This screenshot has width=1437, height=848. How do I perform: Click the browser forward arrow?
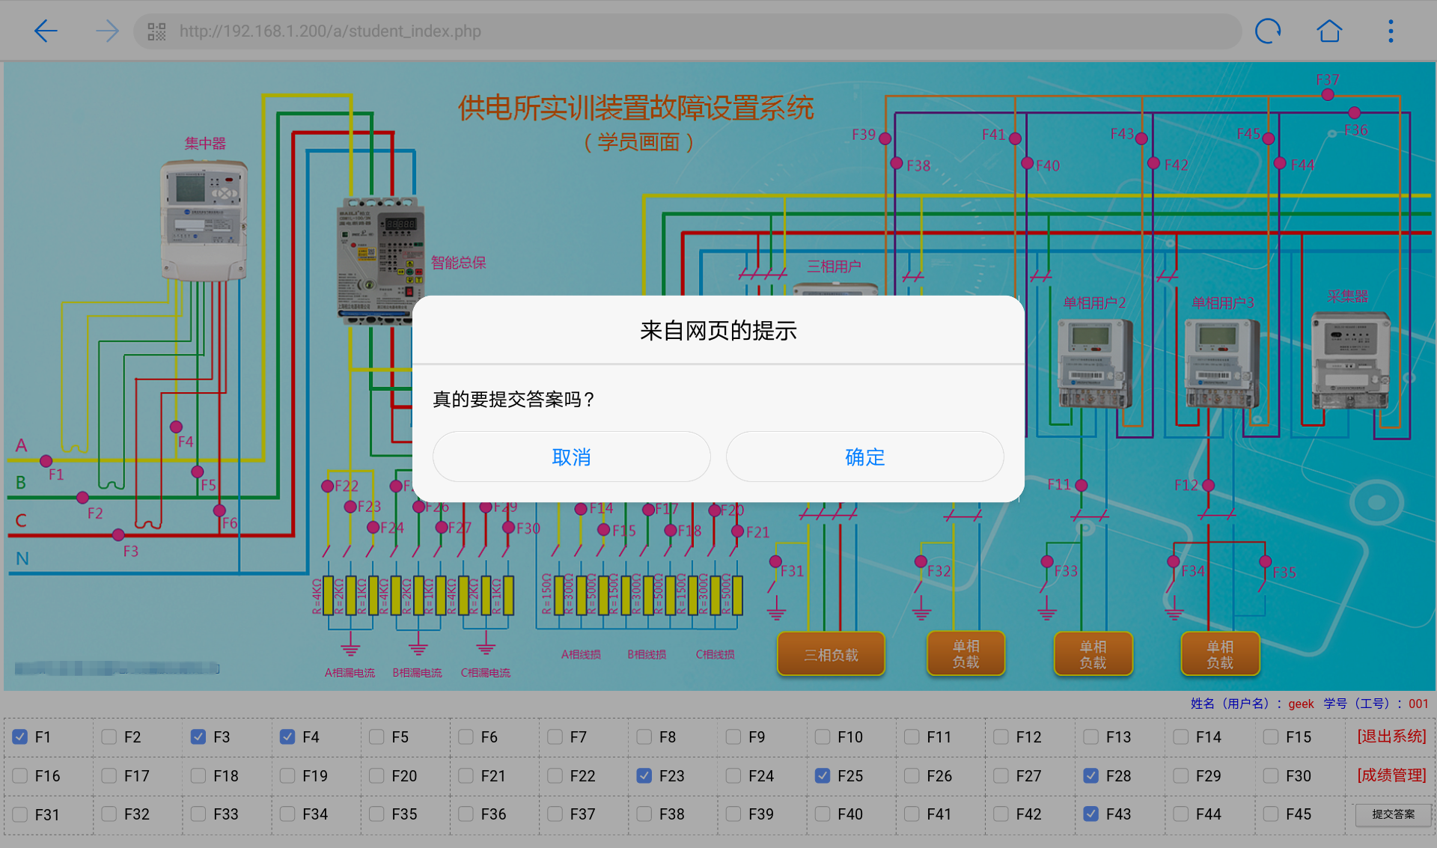(107, 31)
